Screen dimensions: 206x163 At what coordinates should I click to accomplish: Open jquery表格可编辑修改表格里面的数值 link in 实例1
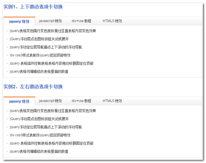click(39, 71)
